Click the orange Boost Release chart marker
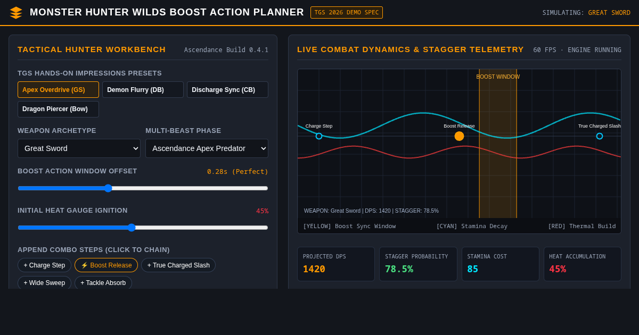Viewport: 639px width, 335px height. pos(459,136)
